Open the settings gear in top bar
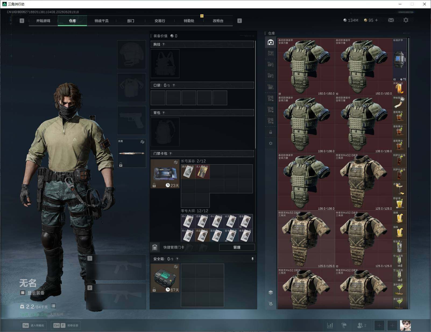This screenshot has height=332, width=431. click(x=406, y=20)
